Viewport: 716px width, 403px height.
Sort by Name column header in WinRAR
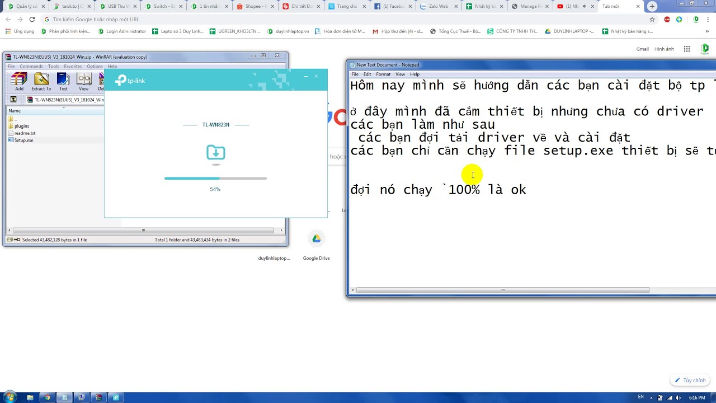click(56, 111)
